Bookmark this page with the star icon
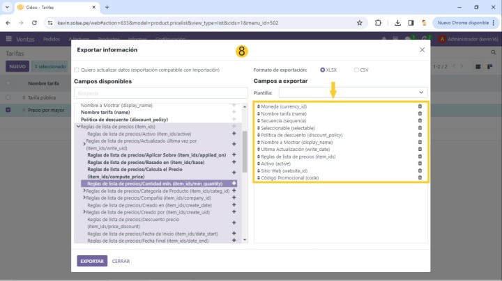This screenshot has height=281, width=502. tap(359, 22)
